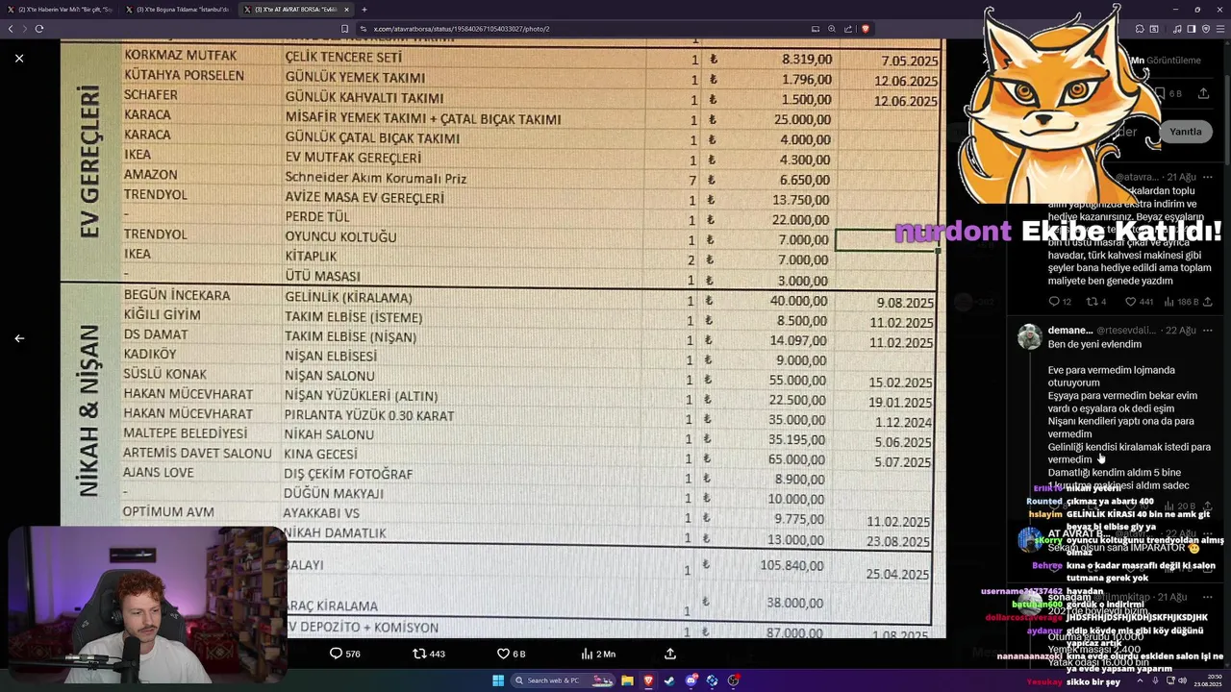Bookmark the page via address bar icon
This screenshot has width=1231, height=692.
344,29
